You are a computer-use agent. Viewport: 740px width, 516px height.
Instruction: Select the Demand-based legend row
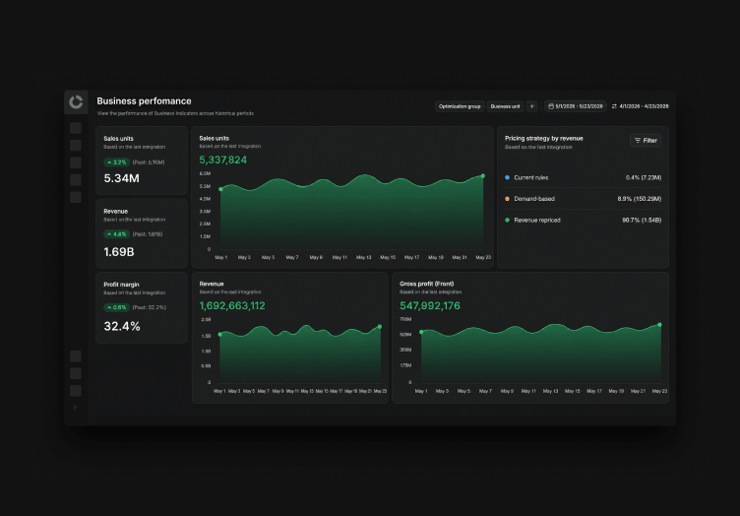point(583,199)
